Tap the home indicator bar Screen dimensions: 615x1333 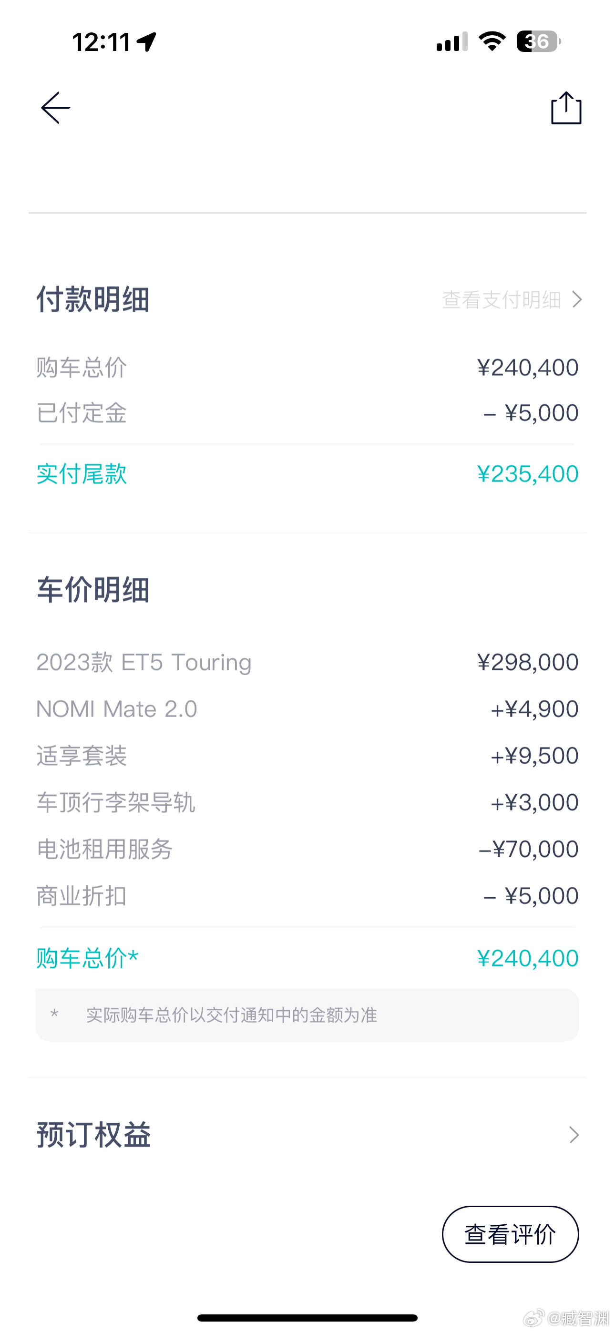[x=307, y=1317]
